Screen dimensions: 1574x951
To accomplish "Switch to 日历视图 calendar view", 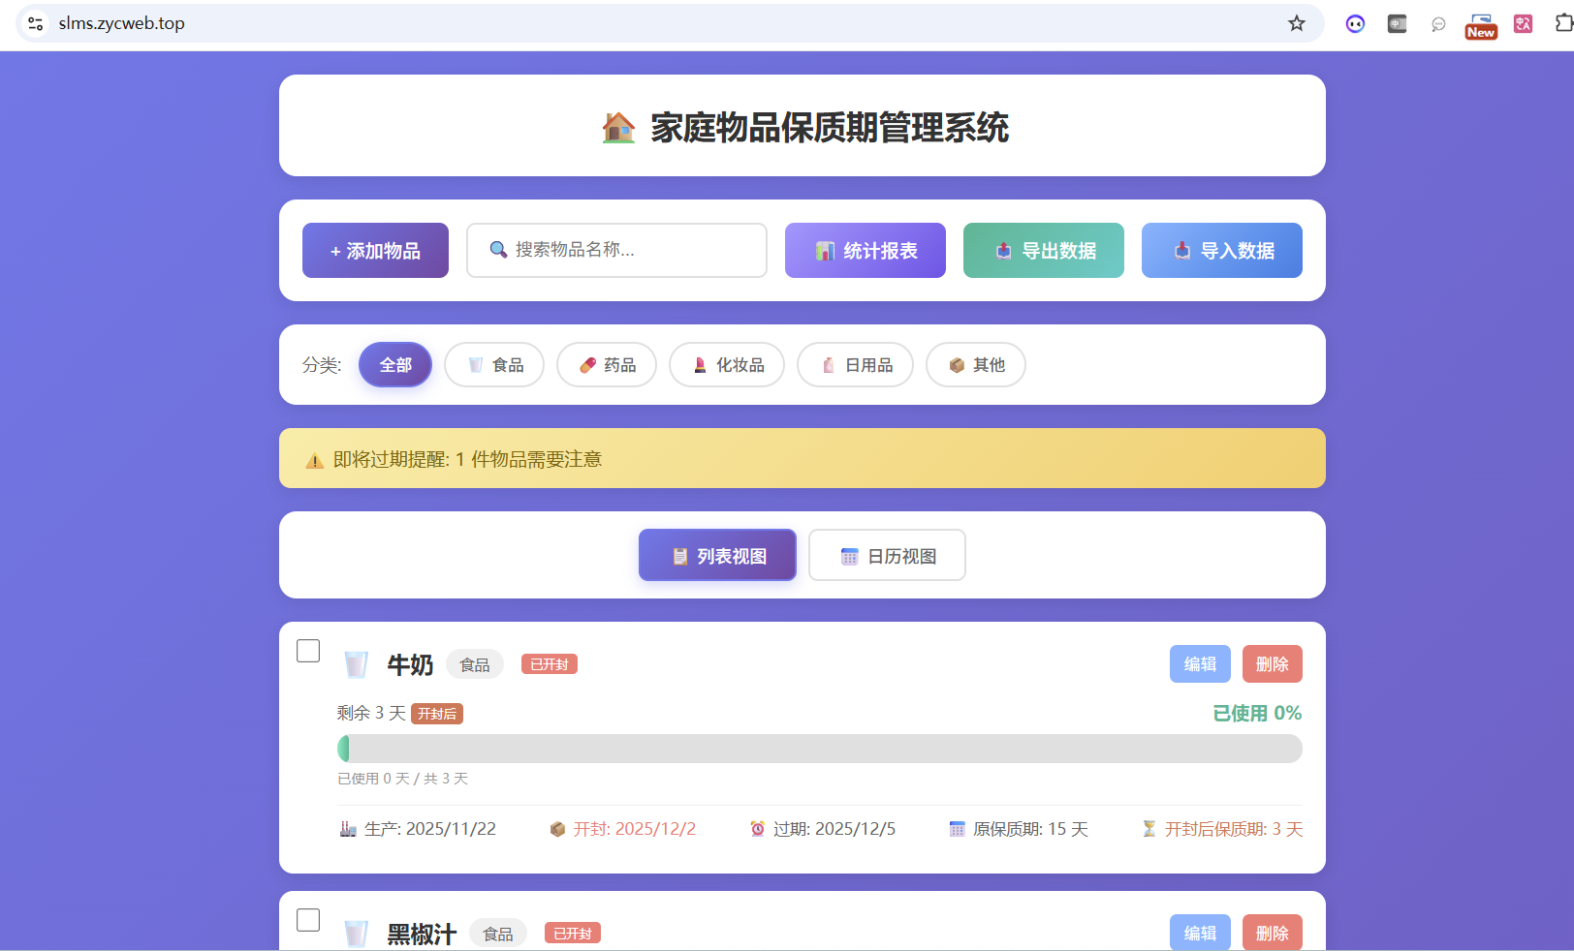I will 887,556.
